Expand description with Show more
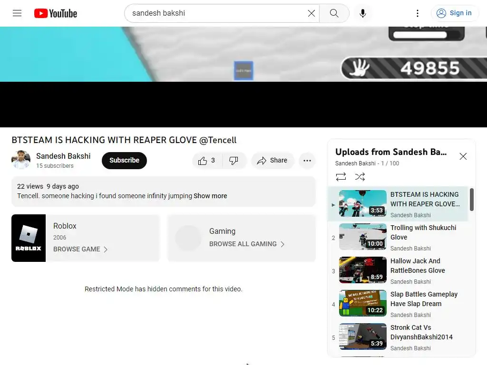487x365 pixels. pyautogui.click(x=210, y=196)
